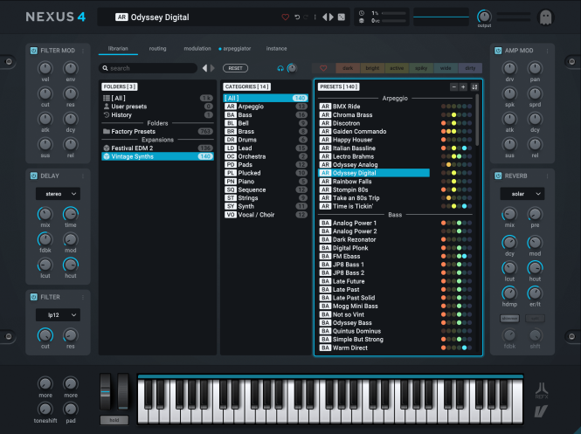Undo the last change in header
581x434 pixels.
[297, 17]
